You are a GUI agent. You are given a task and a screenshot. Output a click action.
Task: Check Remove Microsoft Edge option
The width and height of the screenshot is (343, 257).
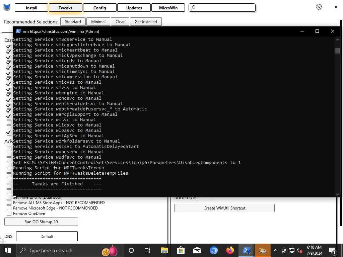[x=9, y=208]
